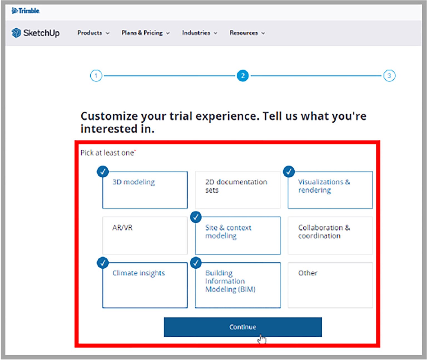Click the step 2 progress circle

tap(242, 76)
